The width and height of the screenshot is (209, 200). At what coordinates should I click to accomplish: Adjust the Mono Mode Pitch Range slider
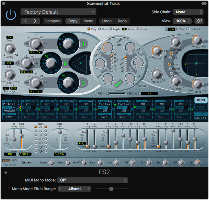click(111, 189)
